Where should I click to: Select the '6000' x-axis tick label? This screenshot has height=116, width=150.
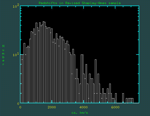(115, 107)
